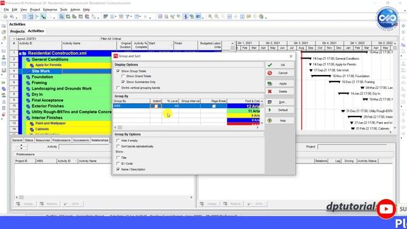
Task: Open the Group By WBS cell dropdown
Action: click(132, 106)
